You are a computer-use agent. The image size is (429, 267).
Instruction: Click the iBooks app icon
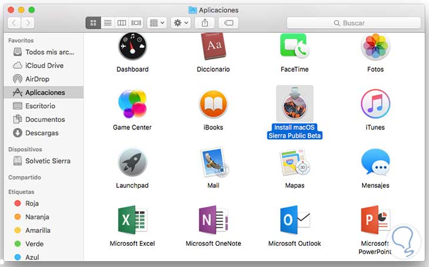[213, 104]
